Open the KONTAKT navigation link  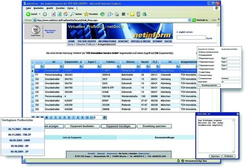[123, 41]
